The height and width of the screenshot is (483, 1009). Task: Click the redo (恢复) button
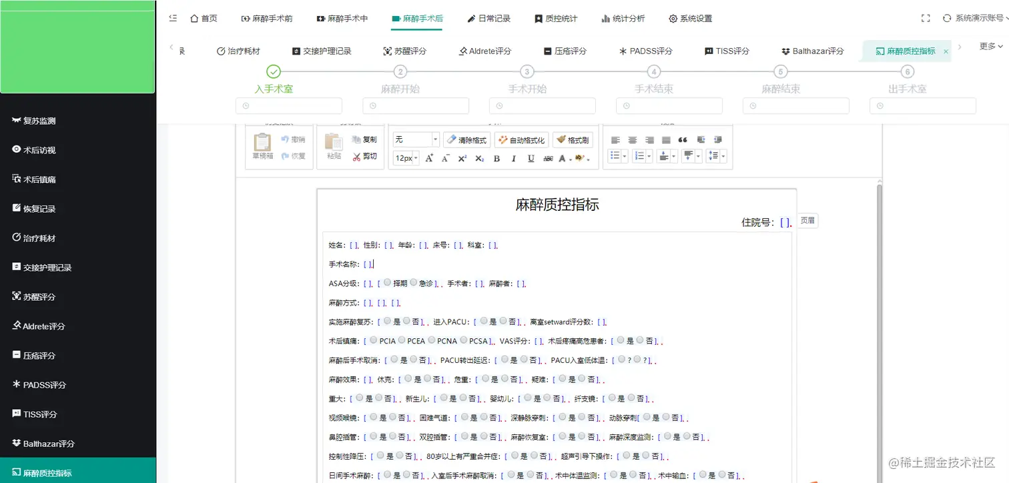[x=293, y=156]
